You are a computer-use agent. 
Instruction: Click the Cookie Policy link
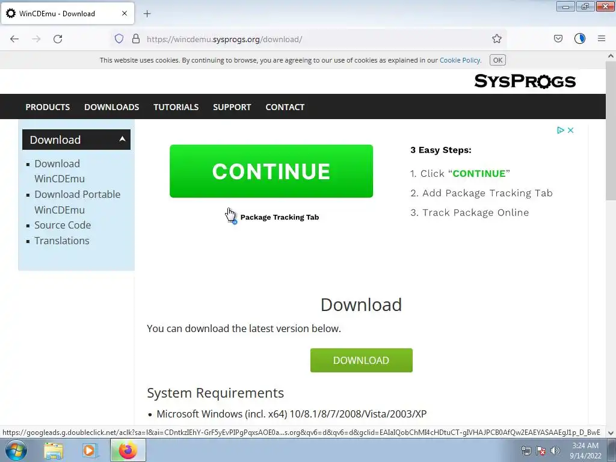click(x=460, y=60)
